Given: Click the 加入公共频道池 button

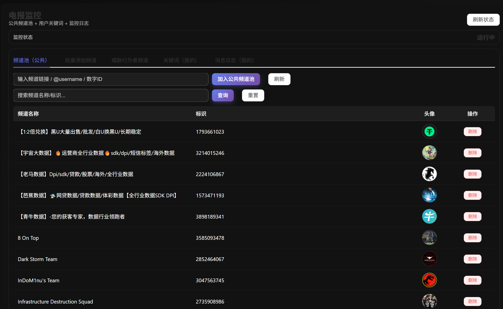Looking at the screenshot, I should [236, 79].
